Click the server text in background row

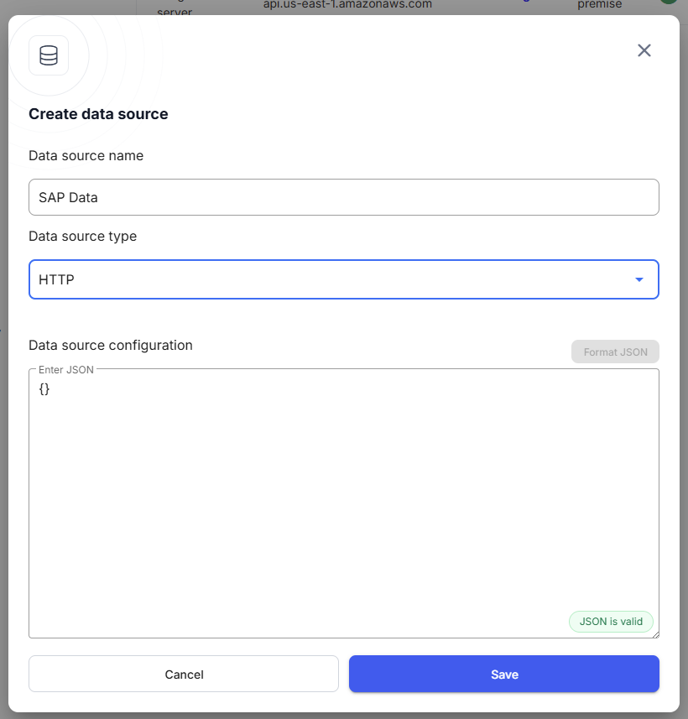click(175, 12)
